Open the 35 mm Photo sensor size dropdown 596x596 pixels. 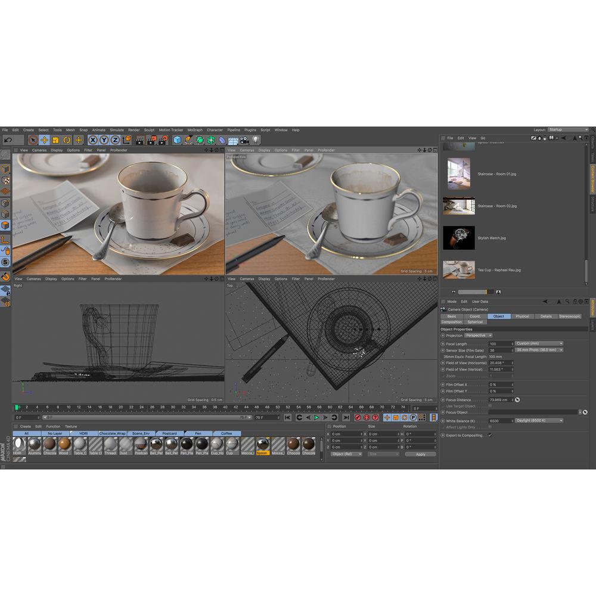[539, 350]
